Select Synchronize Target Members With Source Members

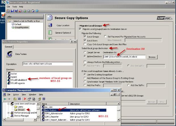pyautogui.click(x=85, y=82)
